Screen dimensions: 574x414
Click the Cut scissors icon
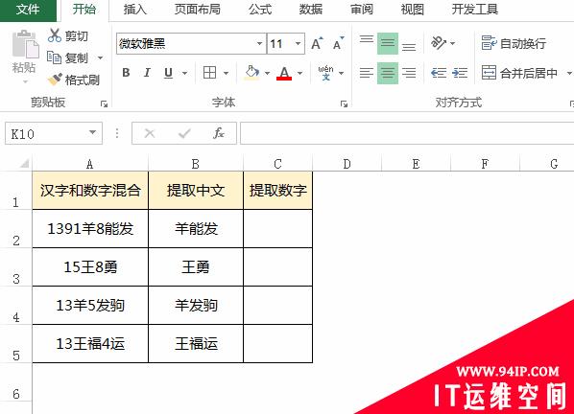coord(54,35)
